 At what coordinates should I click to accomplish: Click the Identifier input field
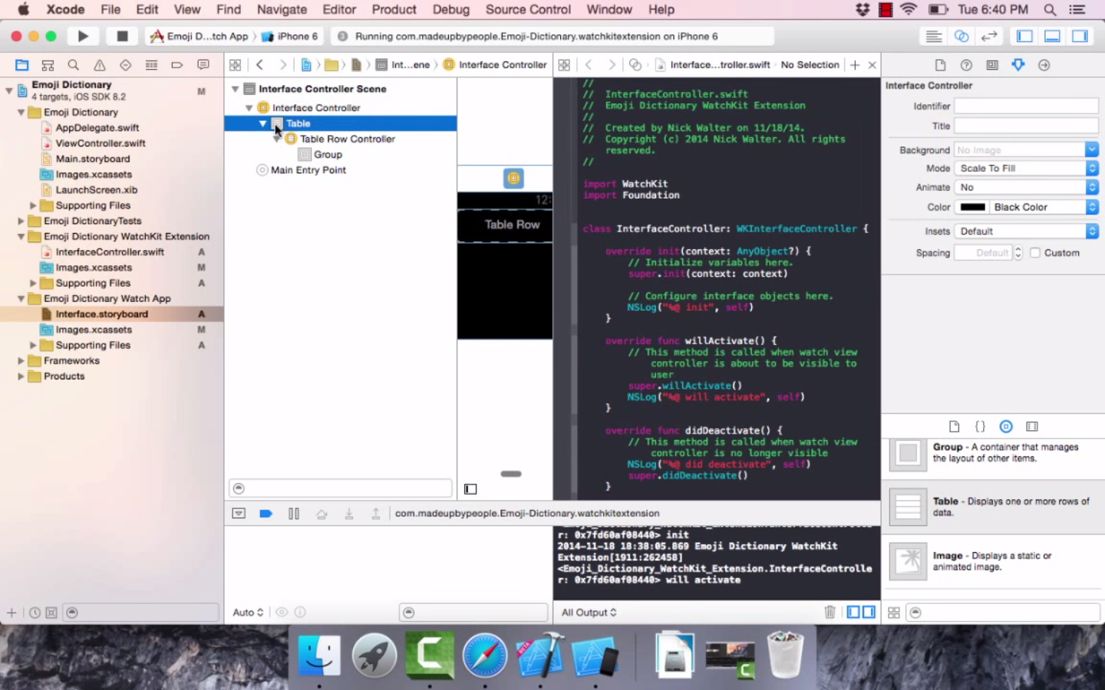(1026, 107)
